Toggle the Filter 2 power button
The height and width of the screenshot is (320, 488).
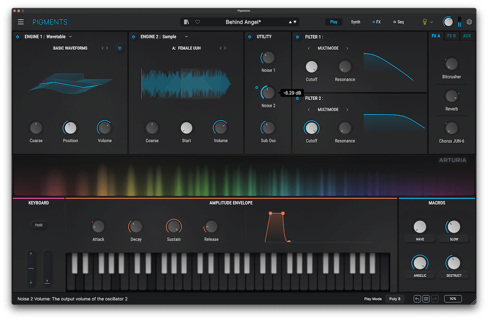tap(297, 99)
